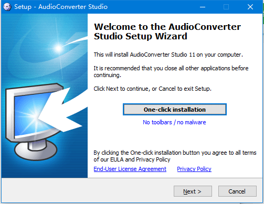The image size is (264, 204).
Task: Click the 'Setup - AudioConverter Studio' title text
Action: click(x=61, y=7)
